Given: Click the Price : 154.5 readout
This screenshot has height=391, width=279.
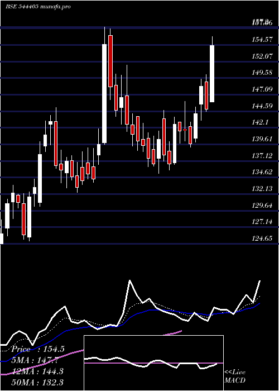Looking at the screenshot, I should (38, 349).
